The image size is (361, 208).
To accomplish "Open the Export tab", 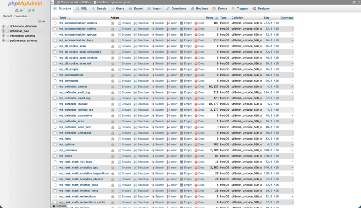I will click(135, 8).
